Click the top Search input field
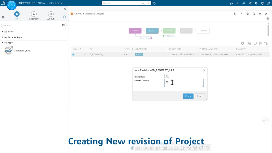The width and height of the screenshot is (272, 153). [x=122, y=3]
